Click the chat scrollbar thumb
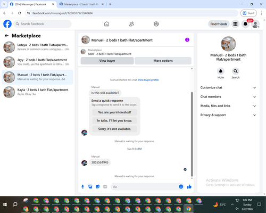Image resolution: width=266 pixels, height=213 pixels. pos(192,134)
